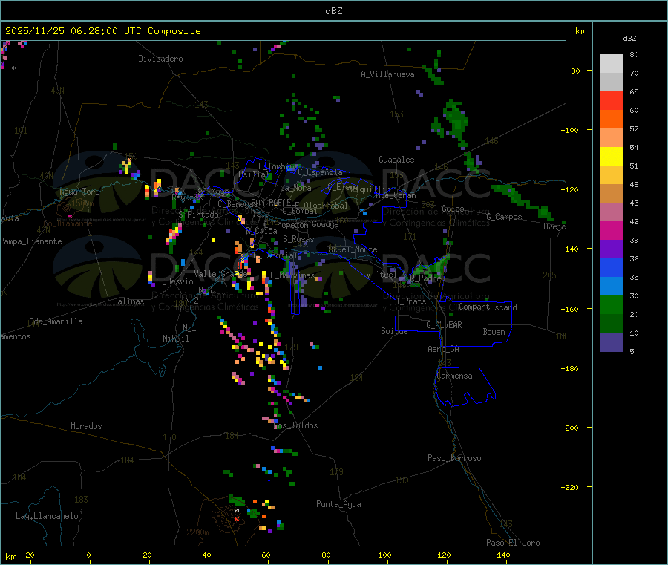Click the C_Española map label
The image size is (668, 565).
tap(321, 172)
